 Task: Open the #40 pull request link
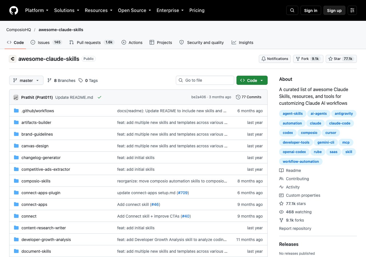click(186, 216)
